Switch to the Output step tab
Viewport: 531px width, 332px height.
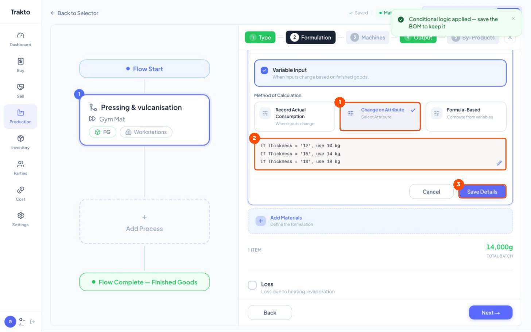[x=418, y=38]
